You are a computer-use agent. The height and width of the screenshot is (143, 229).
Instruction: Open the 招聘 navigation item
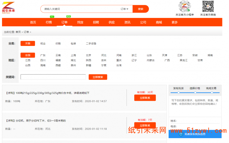pyautogui.click(x=96, y=22)
